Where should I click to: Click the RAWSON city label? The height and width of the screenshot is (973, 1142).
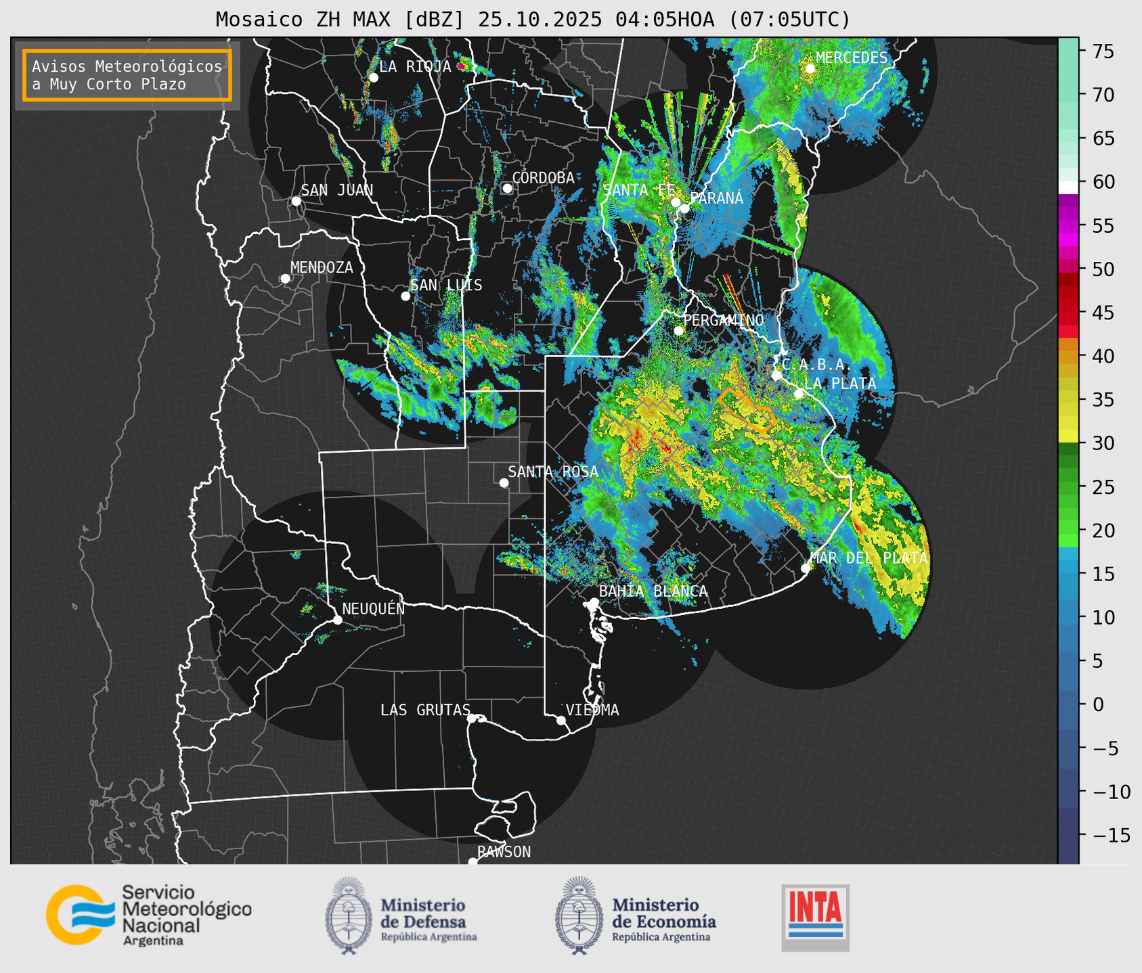504,853
